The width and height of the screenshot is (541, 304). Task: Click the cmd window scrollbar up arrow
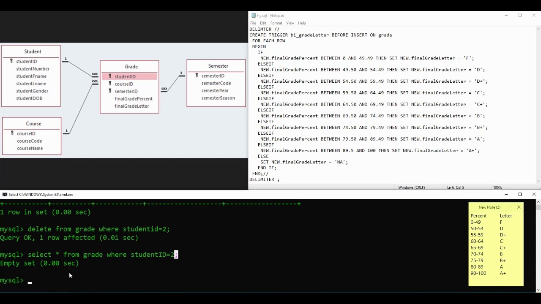(x=538, y=202)
